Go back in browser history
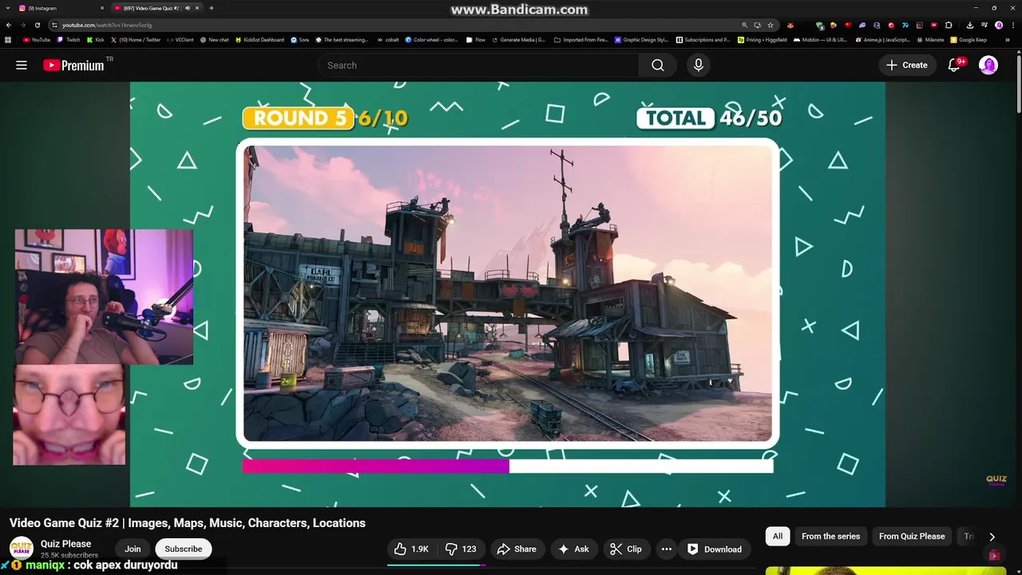 [x=8, y=25]
